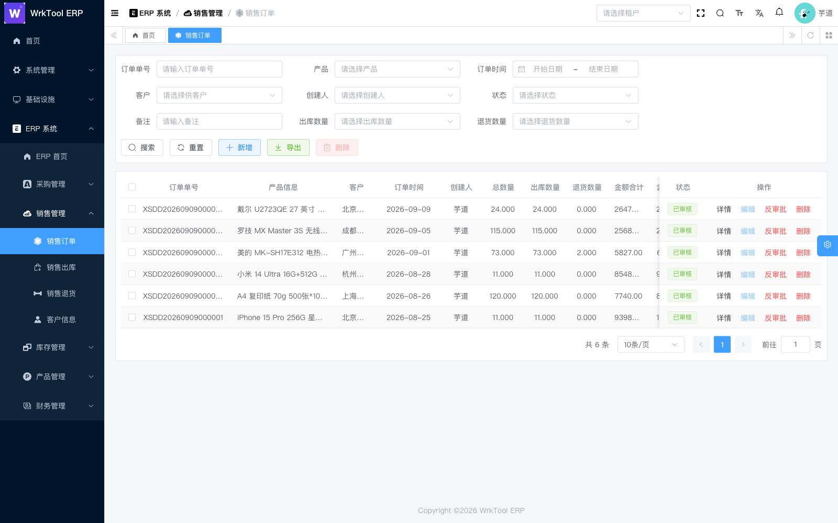Image resolution: width=838 pixels, height=523 pixels.
Task: Refresh the current tab icon
Action: click(810, 35)
